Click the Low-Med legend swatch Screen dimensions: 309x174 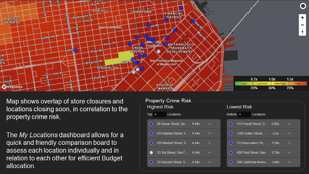point(262,83)
